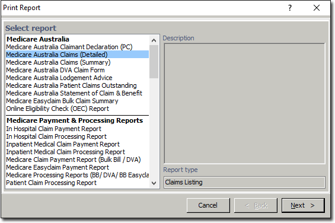Viewport: 335px width, 223px height.
Task: Open the question mark help button
Action: coord(290,8)
